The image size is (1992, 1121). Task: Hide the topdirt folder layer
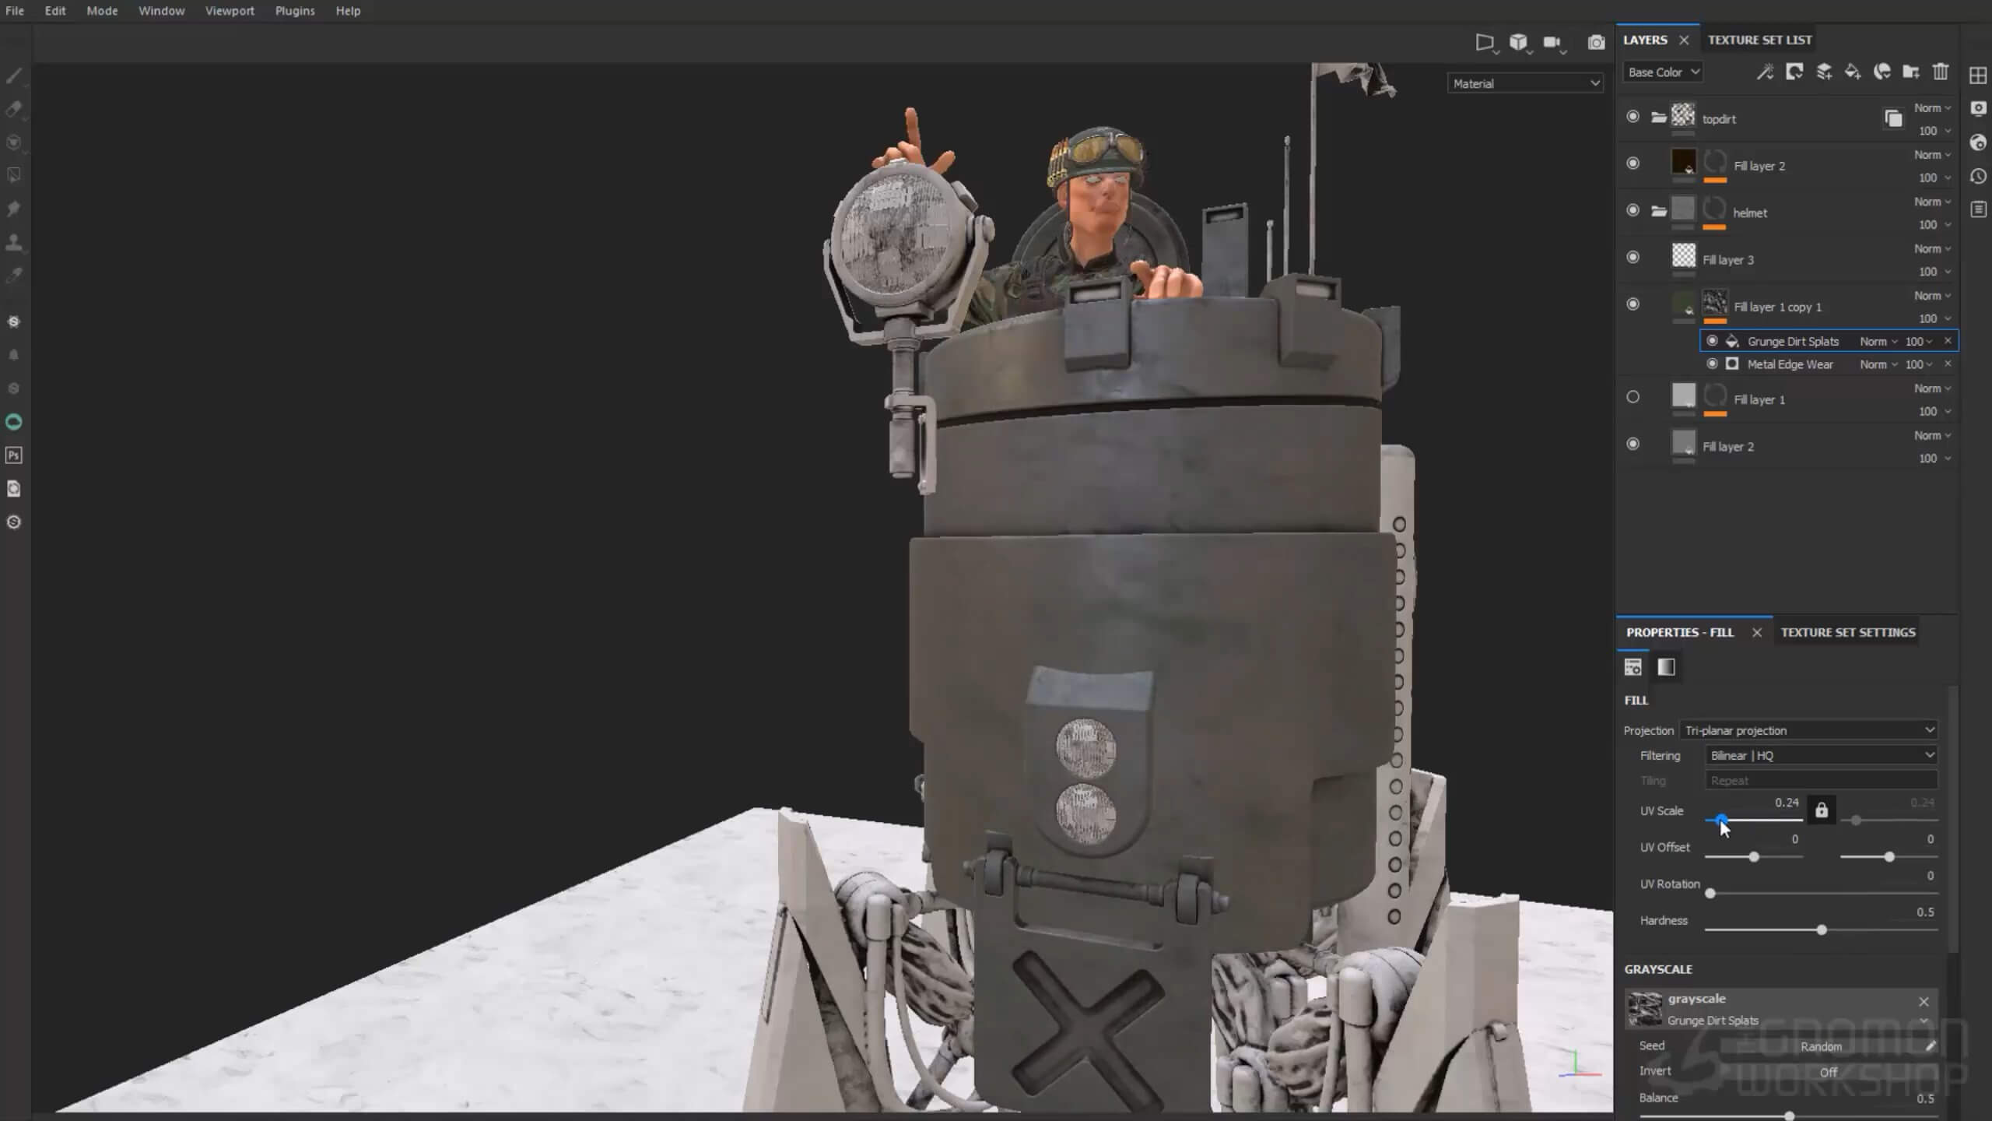click(1633, 117)
